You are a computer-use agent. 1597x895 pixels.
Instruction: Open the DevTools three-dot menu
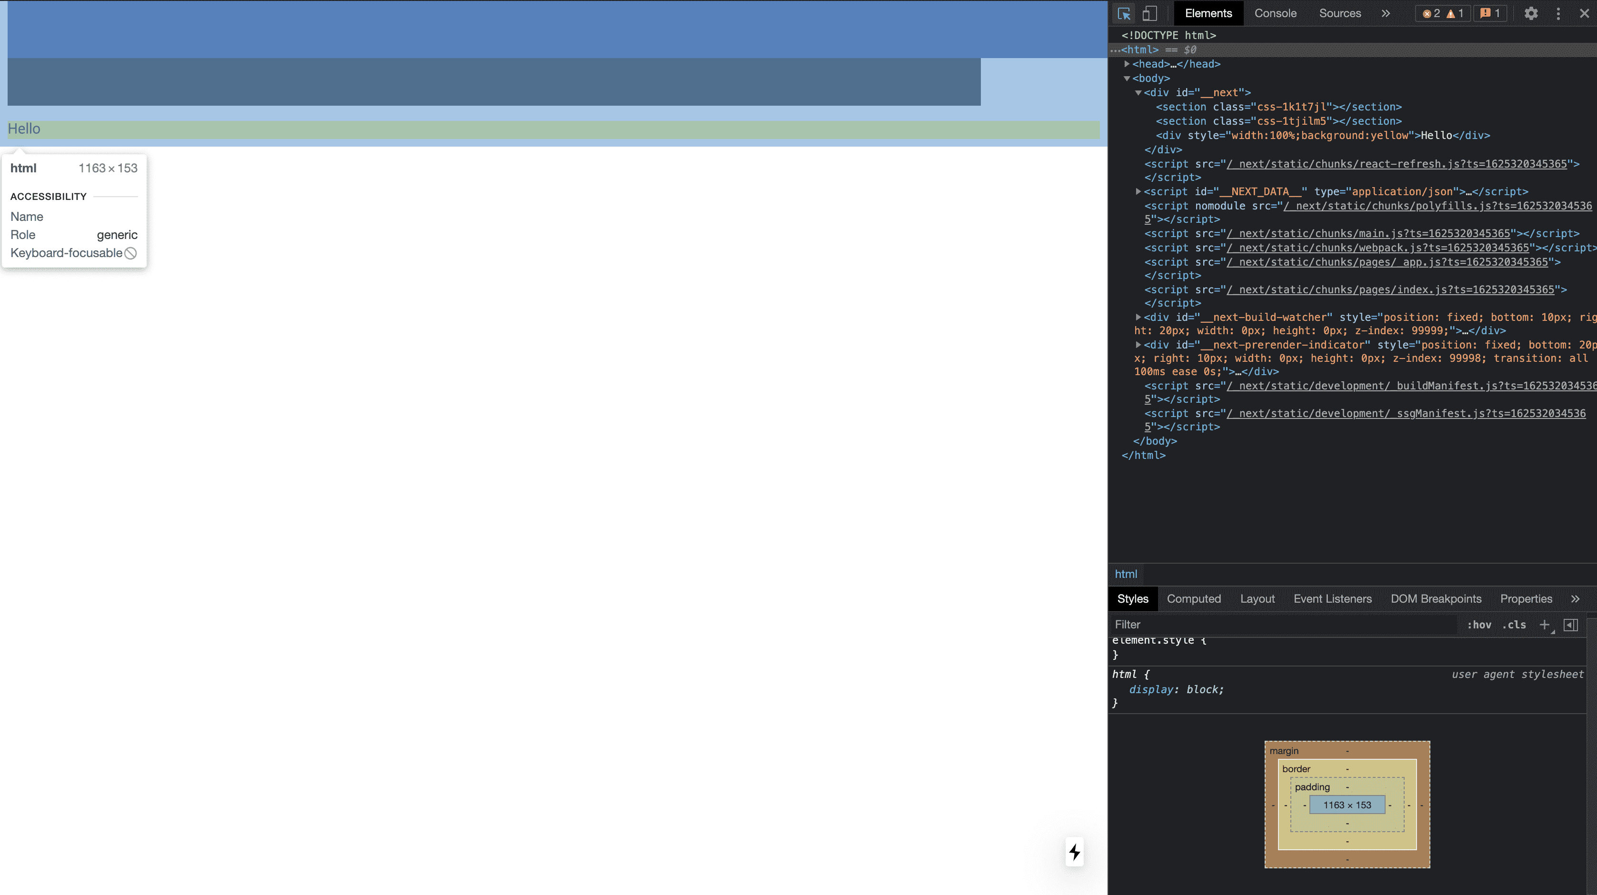[x=1558, y=13]
